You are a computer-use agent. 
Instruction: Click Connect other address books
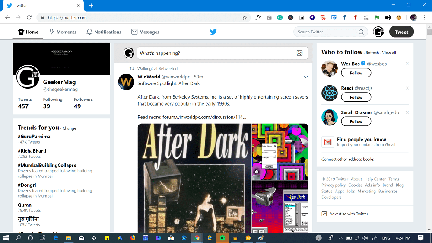click(347, 159)
